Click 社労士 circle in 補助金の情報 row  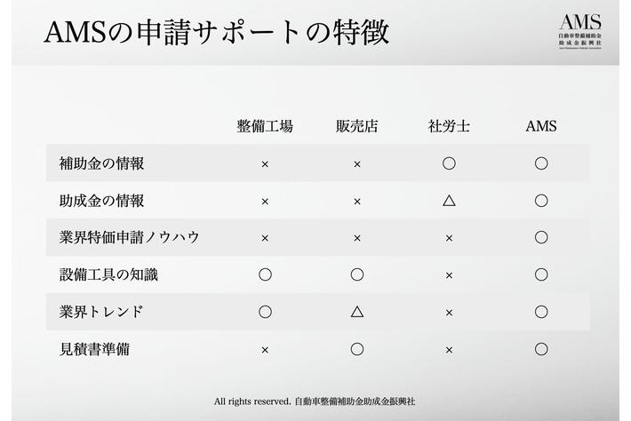[x=449, y=163]
